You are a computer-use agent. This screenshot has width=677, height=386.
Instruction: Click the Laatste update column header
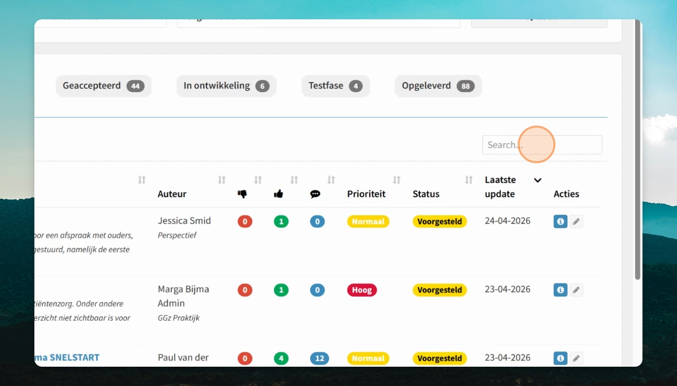(500, 187)
